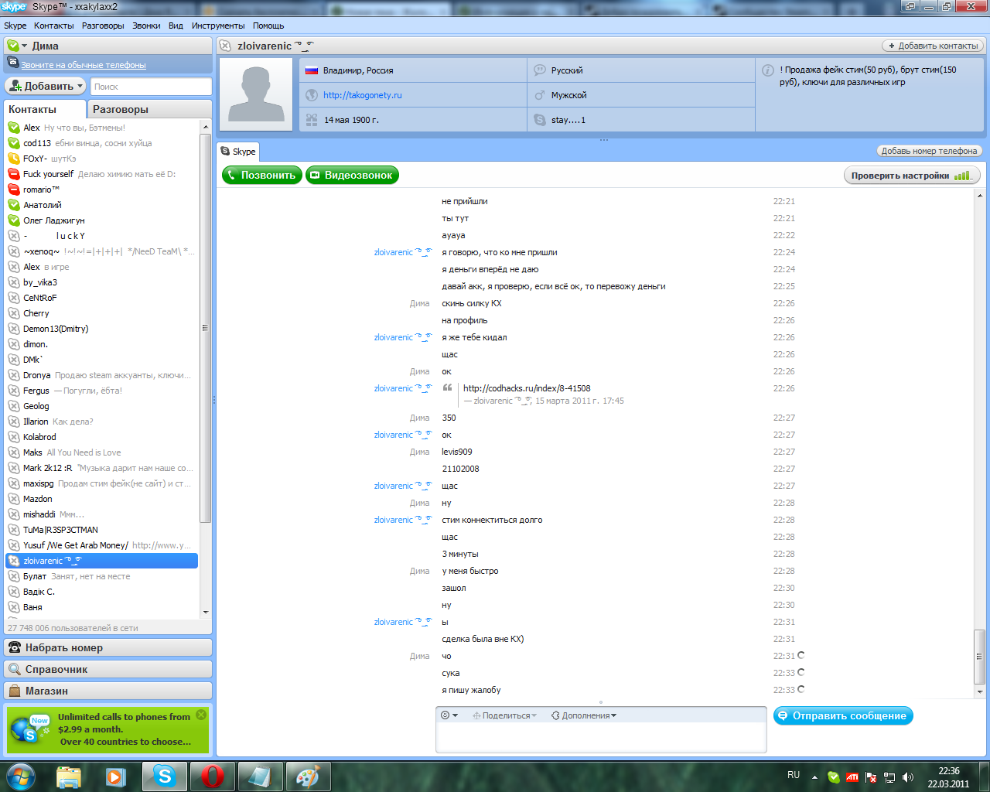Click the chat history scrollbar thumb
The width and height of the screenshot is (990, 792).
980,657
